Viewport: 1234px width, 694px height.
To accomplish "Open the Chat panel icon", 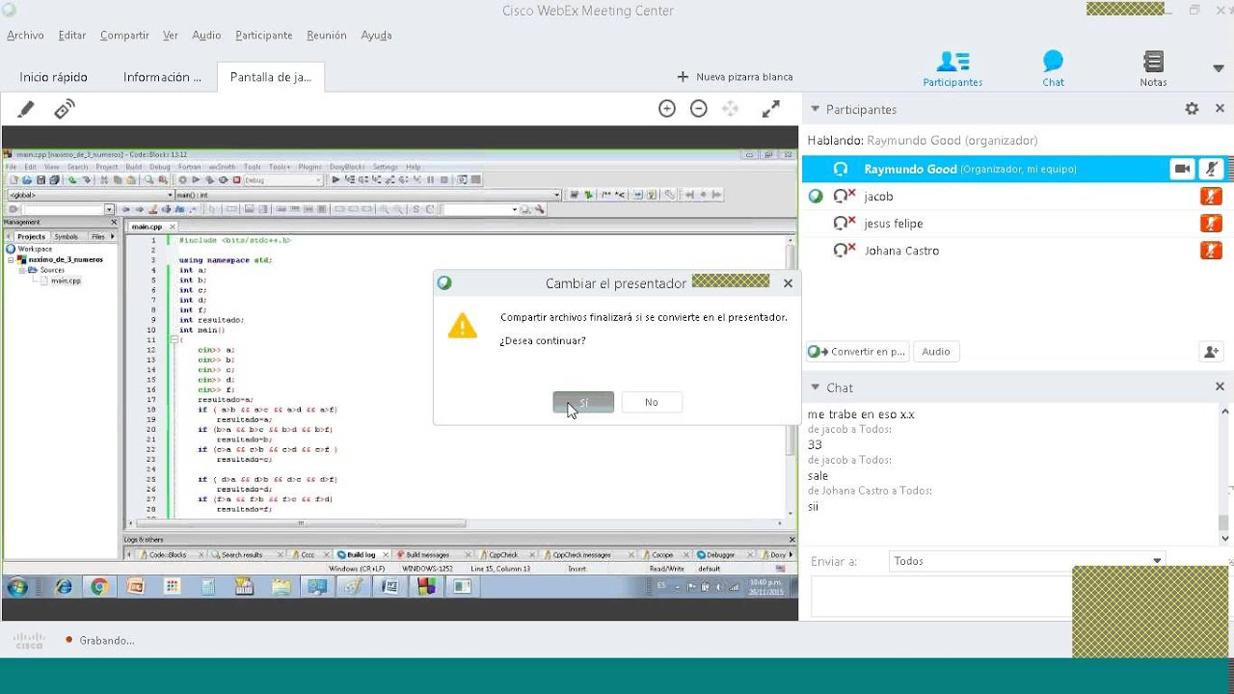I will (x=1053, y=68).
